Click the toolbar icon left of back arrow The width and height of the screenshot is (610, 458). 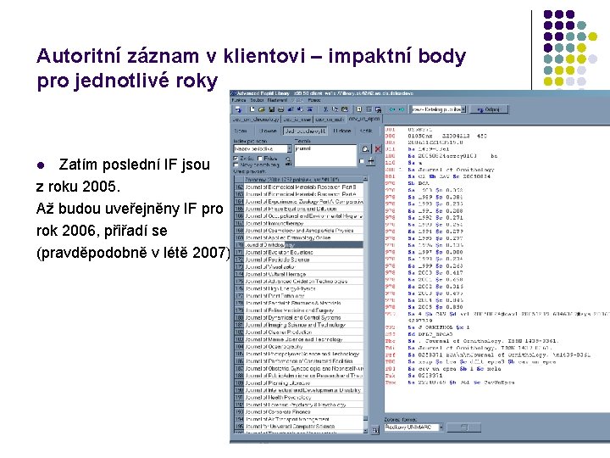coord(378,109)
